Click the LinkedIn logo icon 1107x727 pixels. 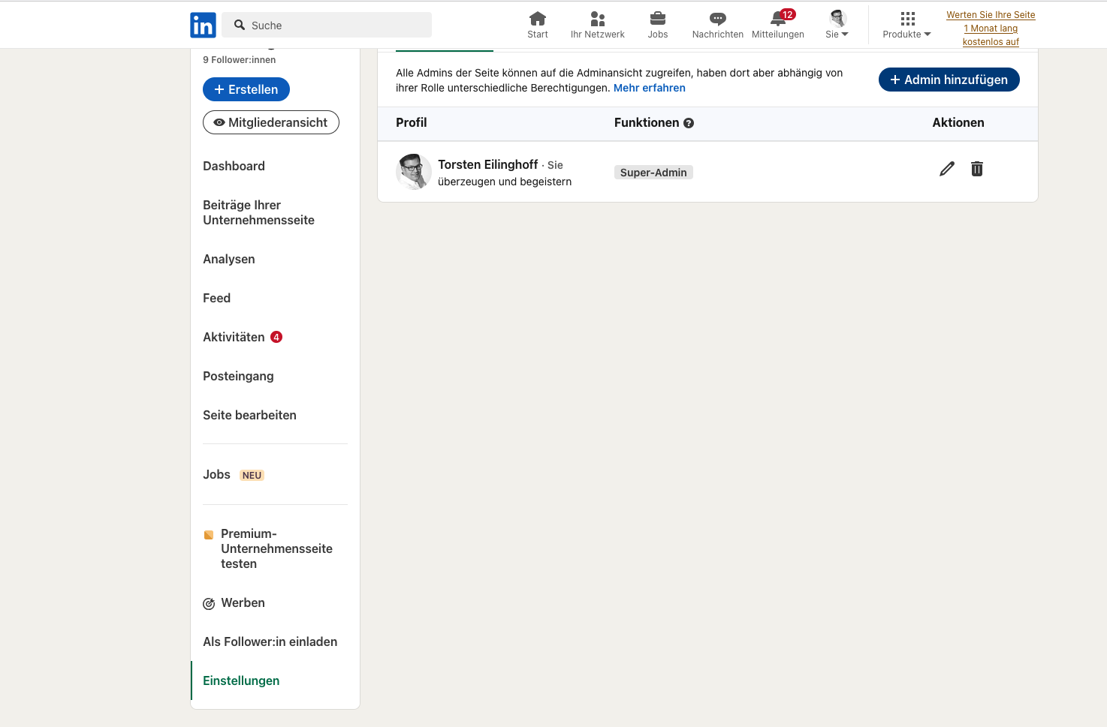203,26
